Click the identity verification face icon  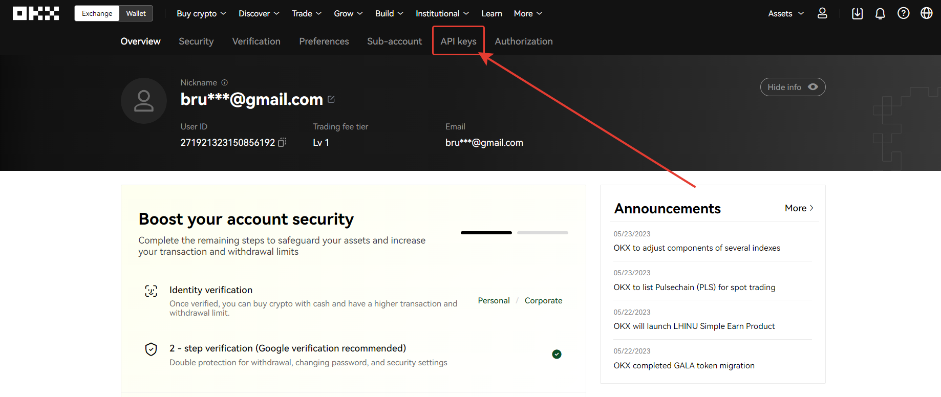151,291
